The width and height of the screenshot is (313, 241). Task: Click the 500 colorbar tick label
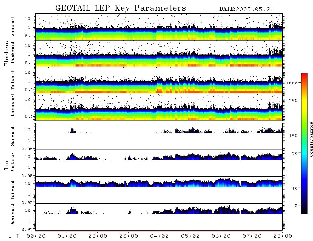point(293,100)
